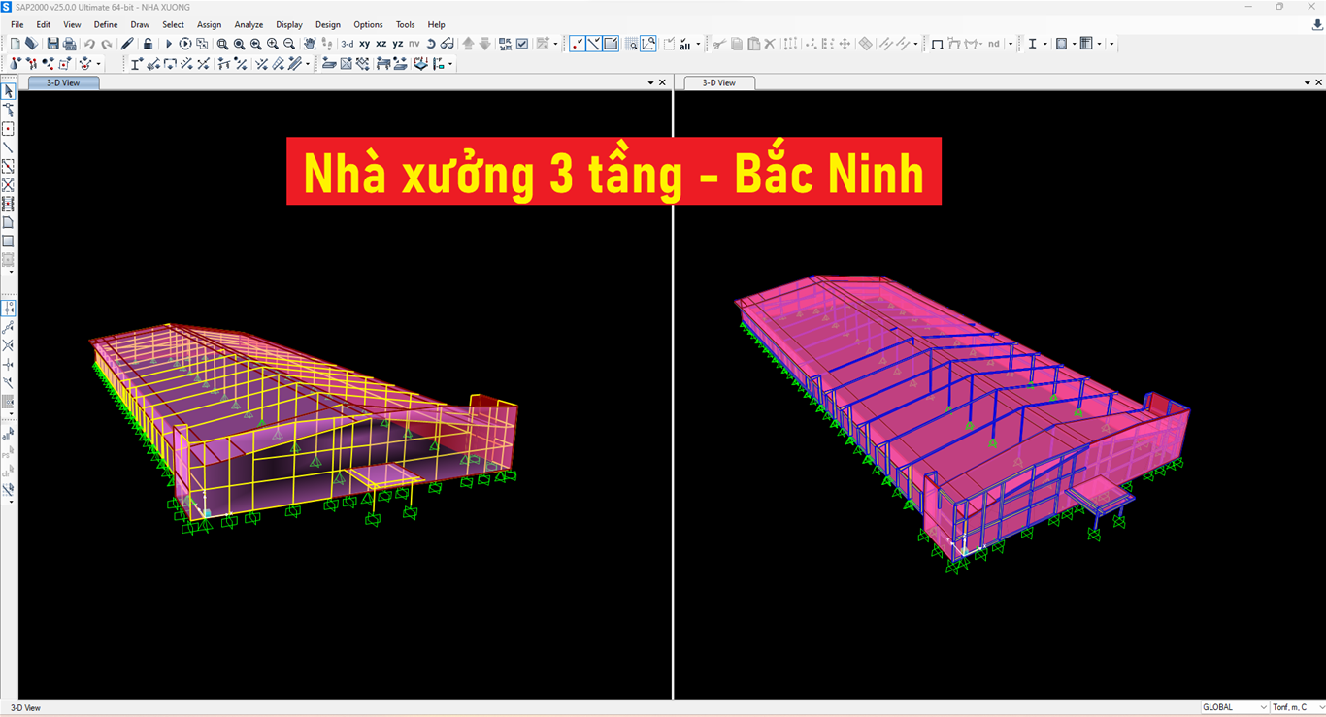
Task: Close the left 3-D View pane
Action: 663,83
